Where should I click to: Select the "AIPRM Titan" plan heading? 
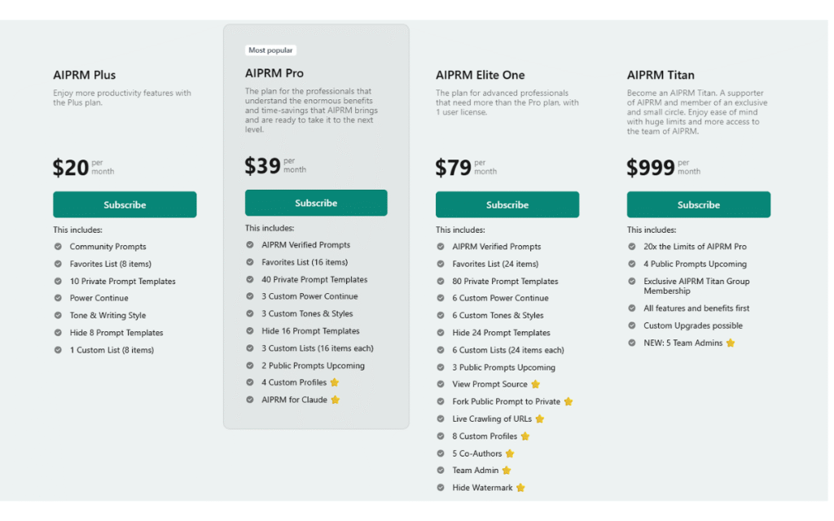(x=661, y=76)
